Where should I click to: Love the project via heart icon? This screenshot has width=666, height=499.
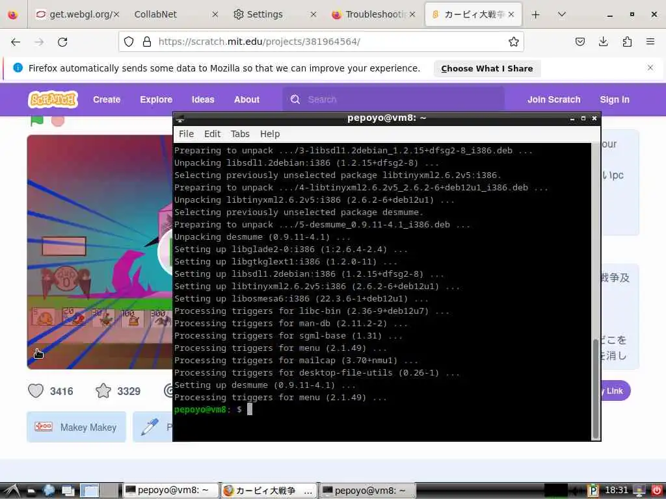(36, 390)
